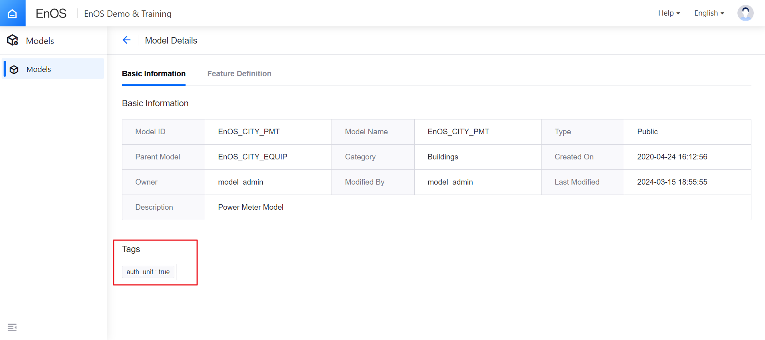
Task: Click the blue home icon
Action: [x=12, y=13]
